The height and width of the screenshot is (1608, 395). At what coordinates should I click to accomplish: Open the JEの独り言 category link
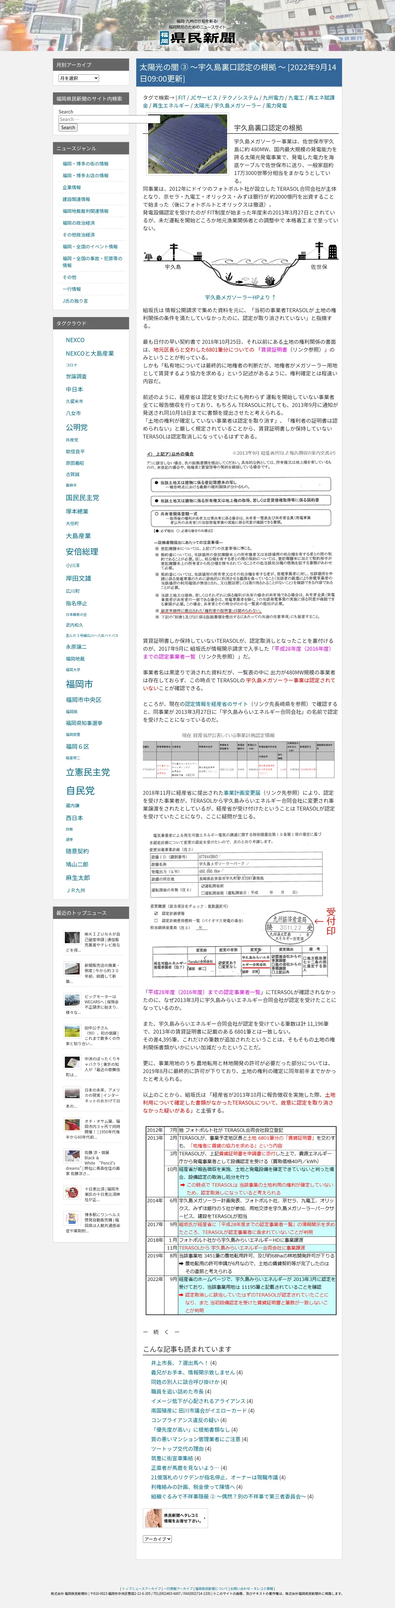(75, 301)
